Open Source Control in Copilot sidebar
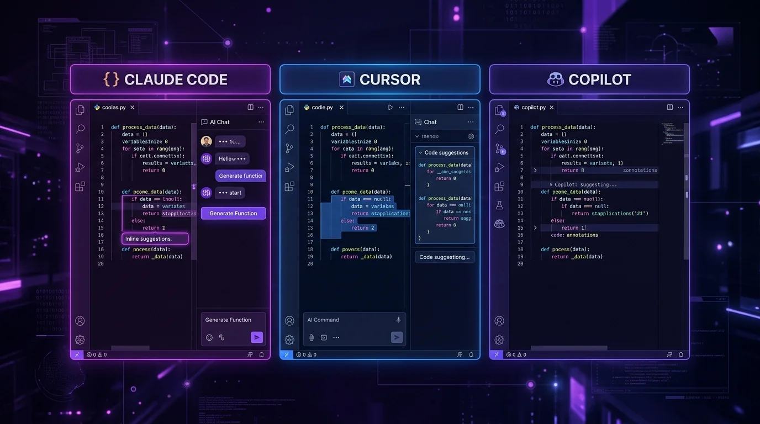The height and width of the screenshot is (424, 760). [500, 149]
